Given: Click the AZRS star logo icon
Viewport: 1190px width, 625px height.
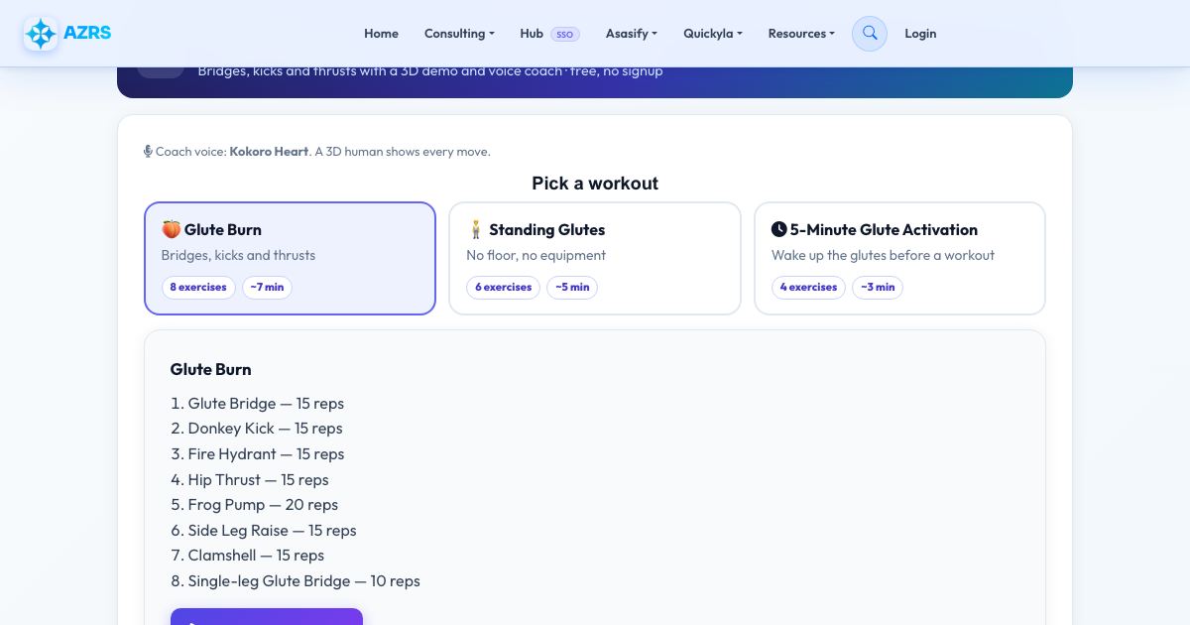Looking at the screenshot, I should 41,34.
